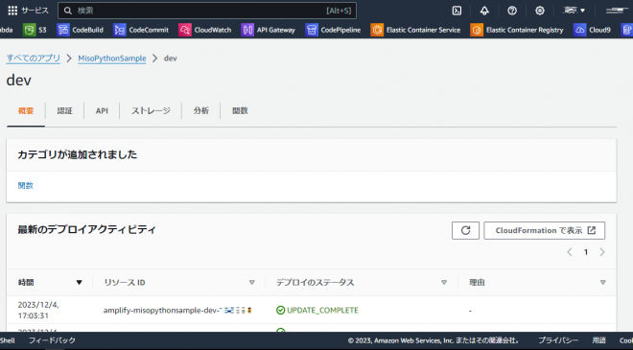Open CloudFormation で表示 button

pyautogui.click(x=544, y=230)
